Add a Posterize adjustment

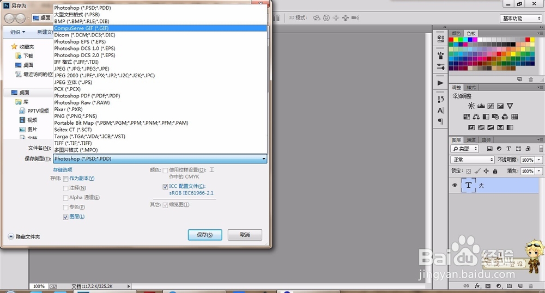[x=481, y=127]
